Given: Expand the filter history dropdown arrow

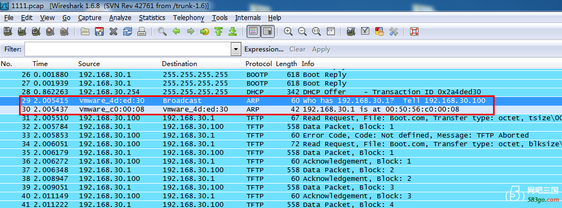Looking at the screenshot, I should [236, 49].
